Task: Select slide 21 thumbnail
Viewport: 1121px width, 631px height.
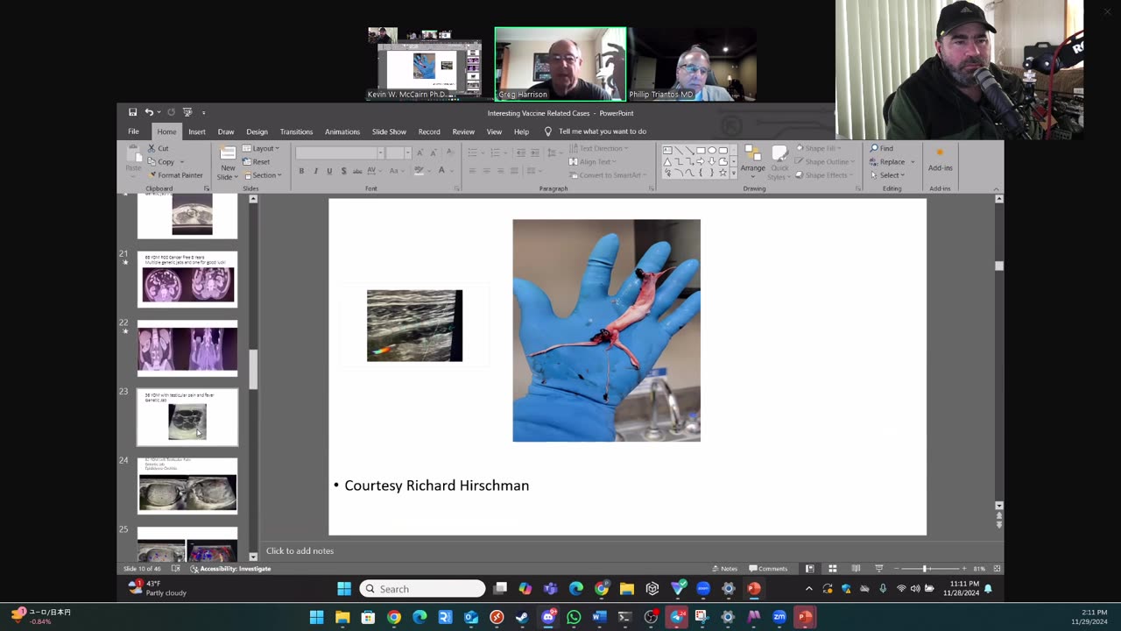Action: [187, 280]
